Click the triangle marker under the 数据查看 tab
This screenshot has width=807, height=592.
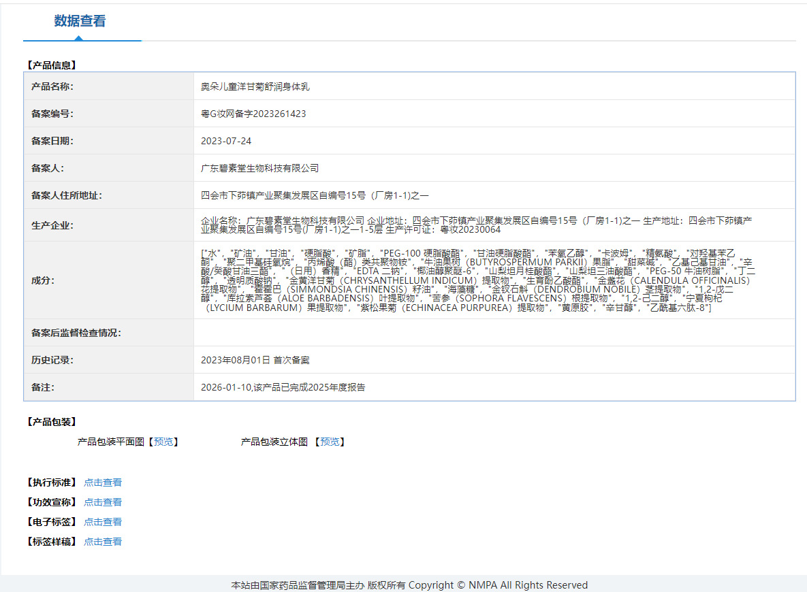(x=78, y=38)
